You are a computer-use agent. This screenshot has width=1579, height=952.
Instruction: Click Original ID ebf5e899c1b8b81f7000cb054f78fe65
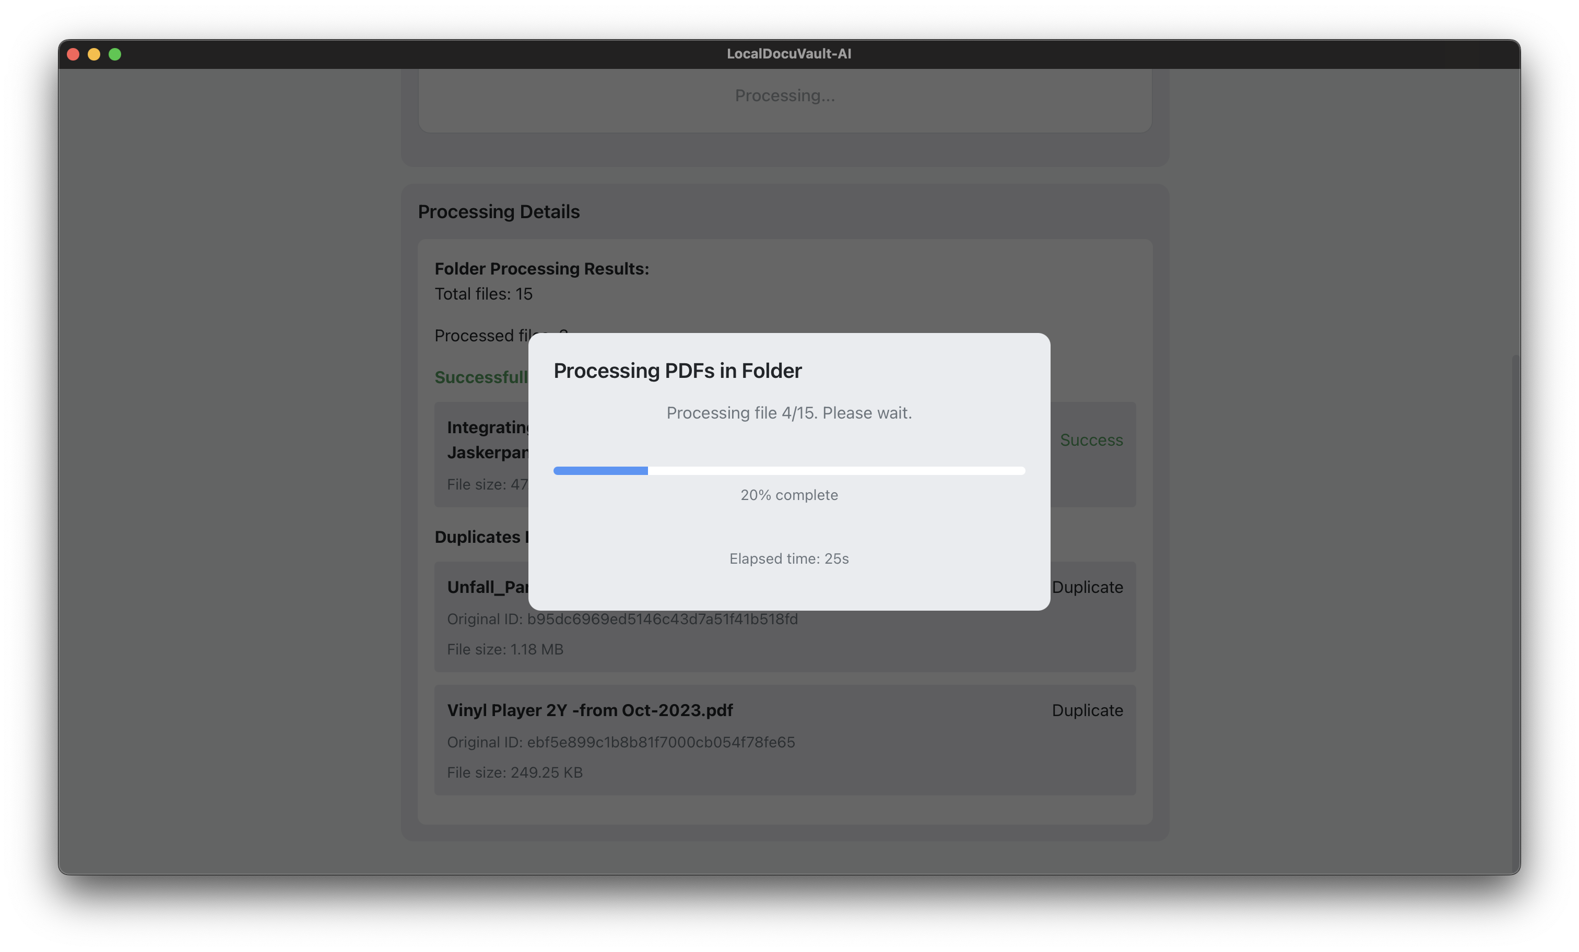pos(621,743)
